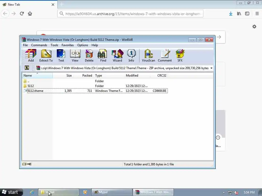The width and height of the screenshot is (262, 196).
Task: Select the 5112 folder row
Action: point(95,86)
